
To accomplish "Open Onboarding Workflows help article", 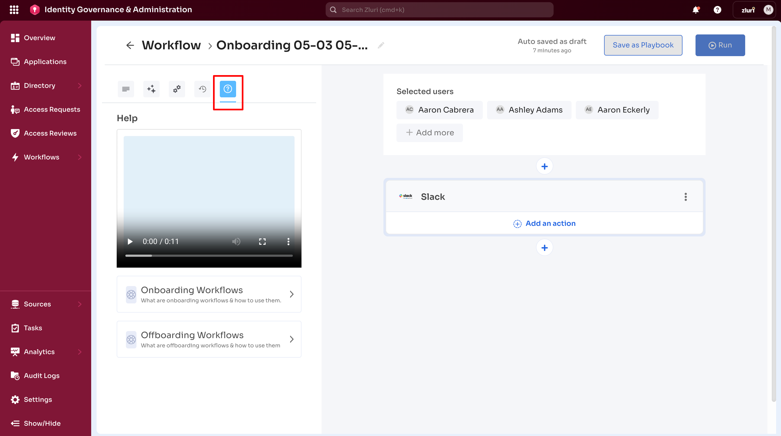I will [x=209, y=294].
